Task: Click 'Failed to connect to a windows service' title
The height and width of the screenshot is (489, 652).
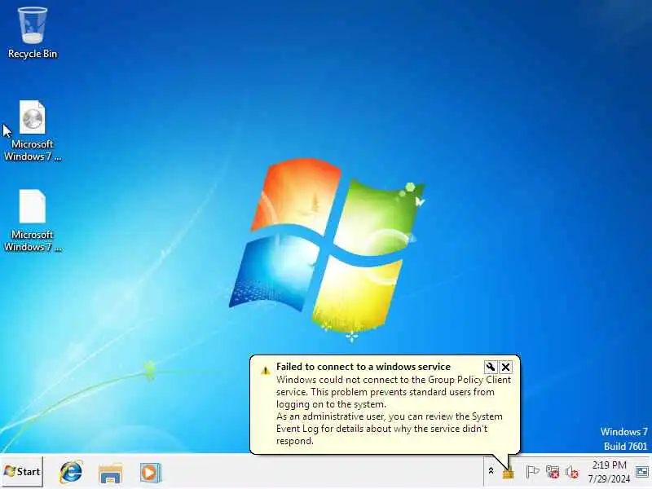Action: coord(363,366)
